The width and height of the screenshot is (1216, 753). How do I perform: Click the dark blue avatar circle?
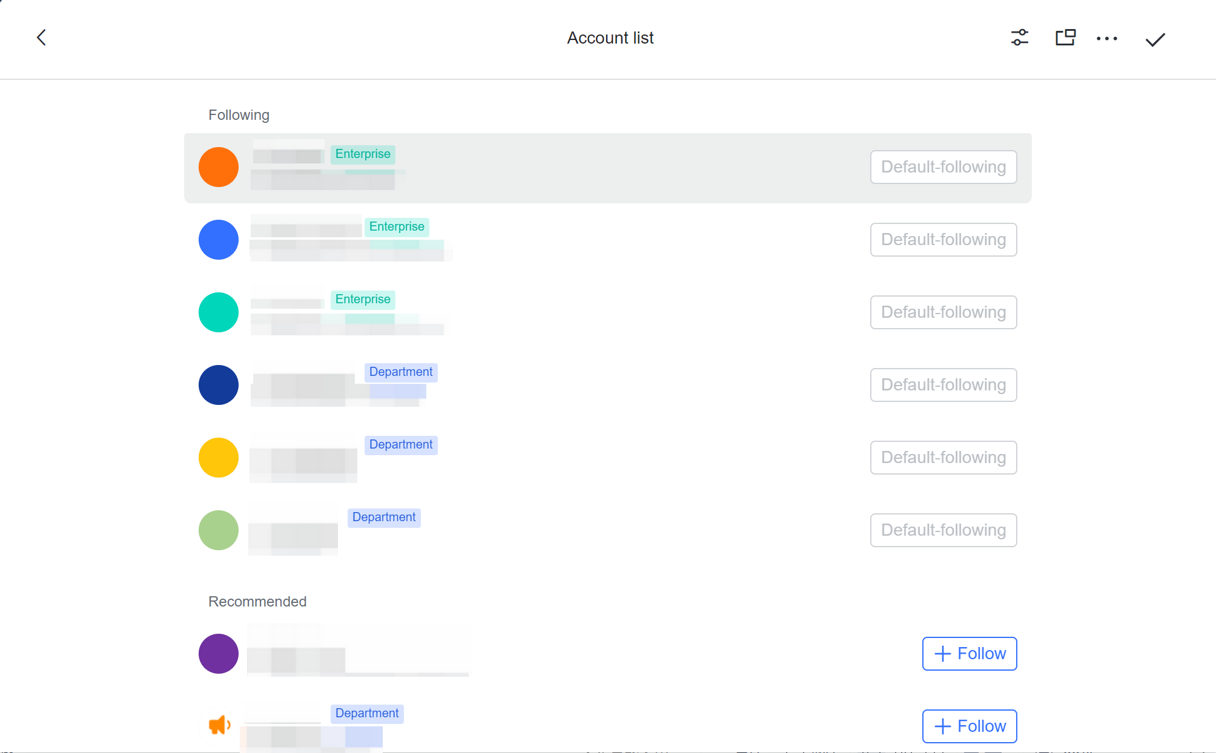(218, 385)
